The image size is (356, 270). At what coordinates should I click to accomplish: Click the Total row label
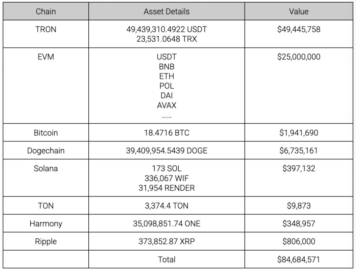166,259
